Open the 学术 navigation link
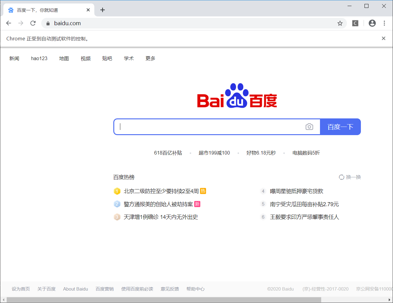 tap(129, 58)
